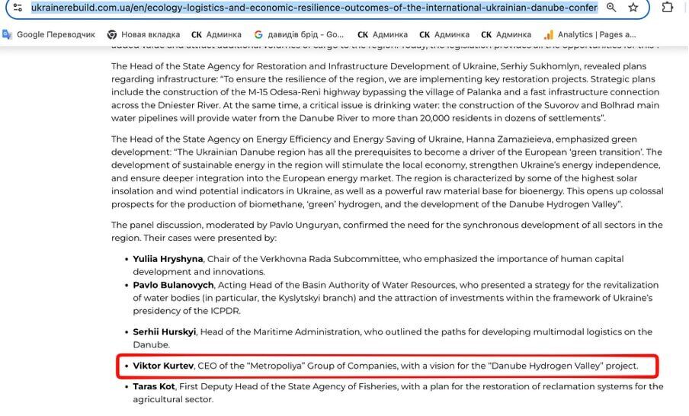The image size is (689, 416).
Task: Open the first Админка bookmark
Action: (x=216, y=34)
